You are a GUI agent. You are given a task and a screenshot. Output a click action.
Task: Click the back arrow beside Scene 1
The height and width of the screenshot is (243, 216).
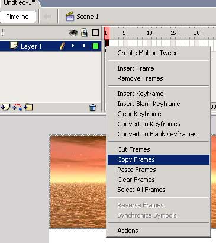pyautogui.click(x=47, y=17)
